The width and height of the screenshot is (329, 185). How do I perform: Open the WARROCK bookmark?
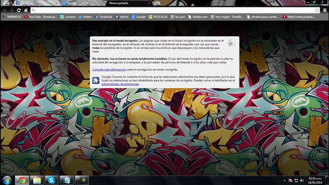pyautogui.click(x=12, y=17)
